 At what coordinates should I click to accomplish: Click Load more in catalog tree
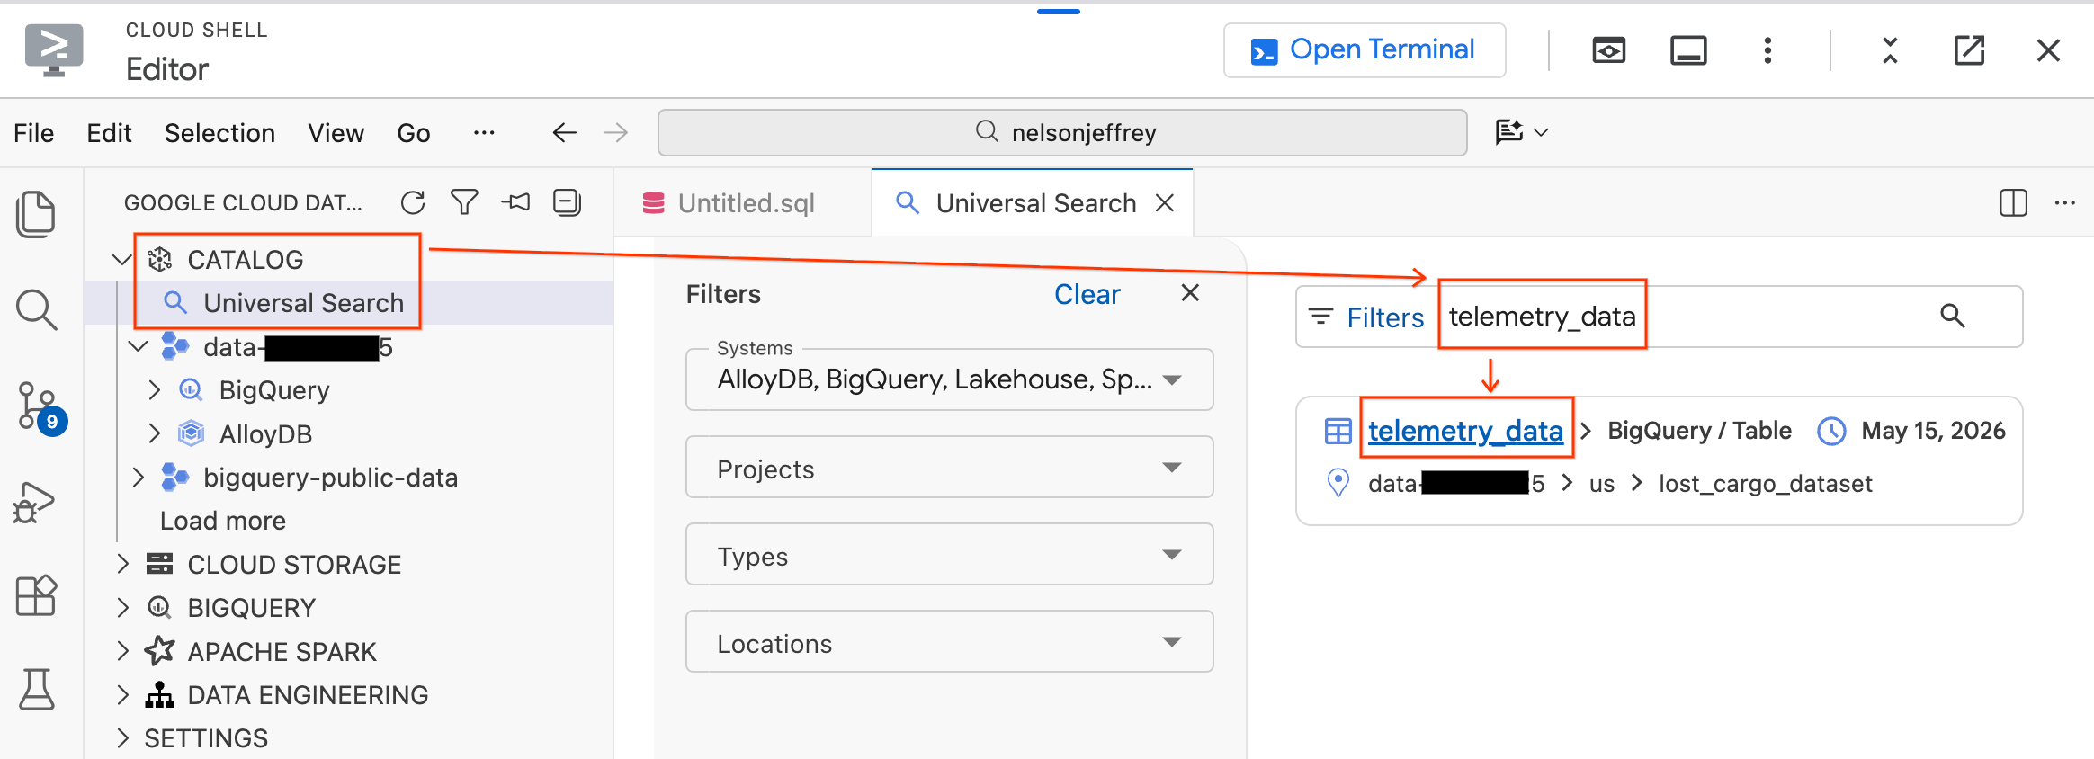(x=222, y=521)
